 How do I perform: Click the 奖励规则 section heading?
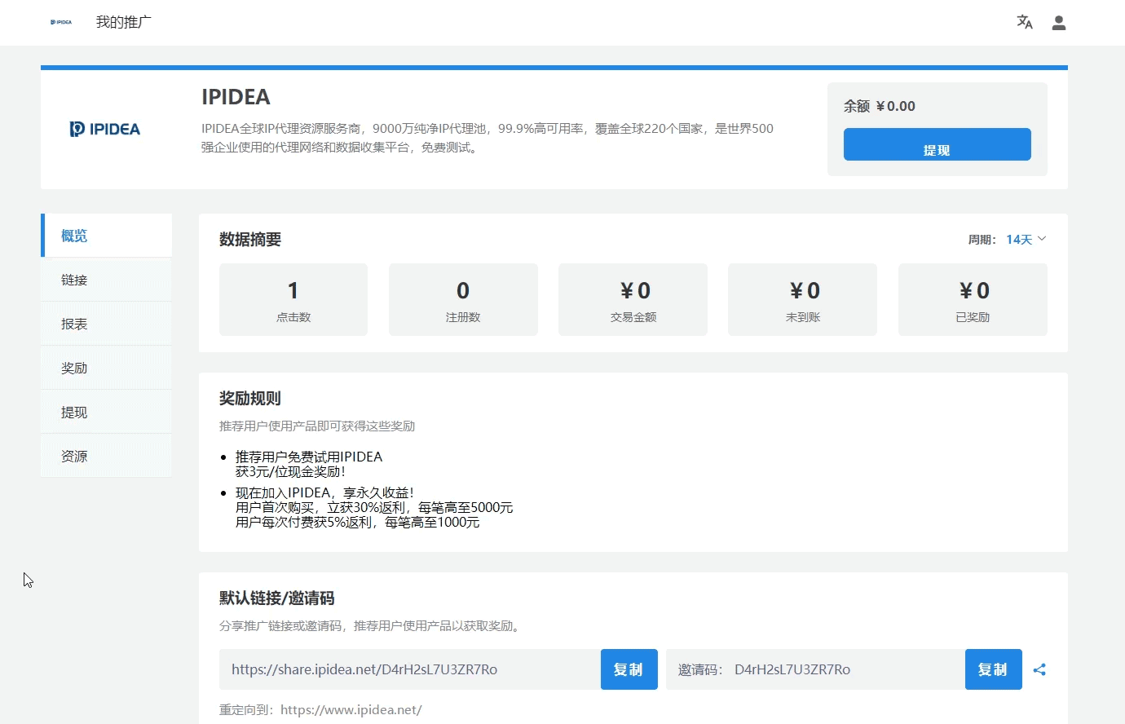[250, 398]
